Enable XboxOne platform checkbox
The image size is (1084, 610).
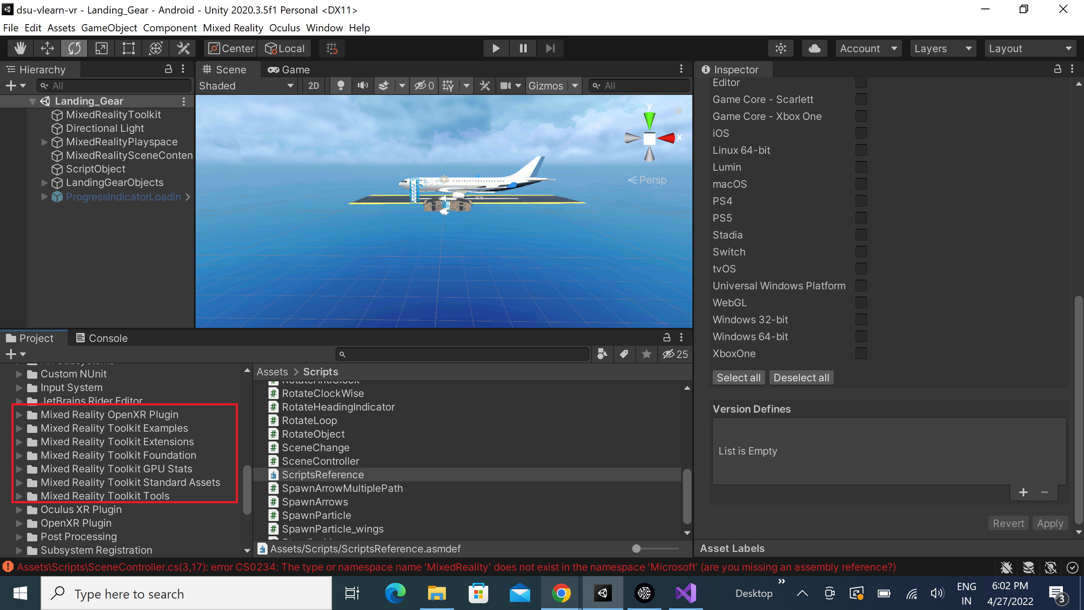pos(861,353)
